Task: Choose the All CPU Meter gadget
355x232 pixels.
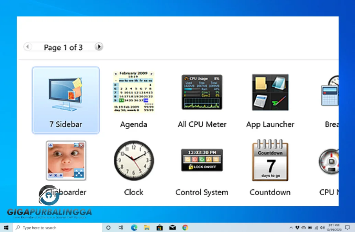Action: (202, 92)
